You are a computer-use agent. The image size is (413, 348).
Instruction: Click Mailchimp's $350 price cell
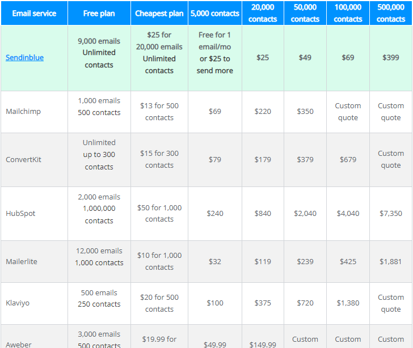tap(305, 112)
